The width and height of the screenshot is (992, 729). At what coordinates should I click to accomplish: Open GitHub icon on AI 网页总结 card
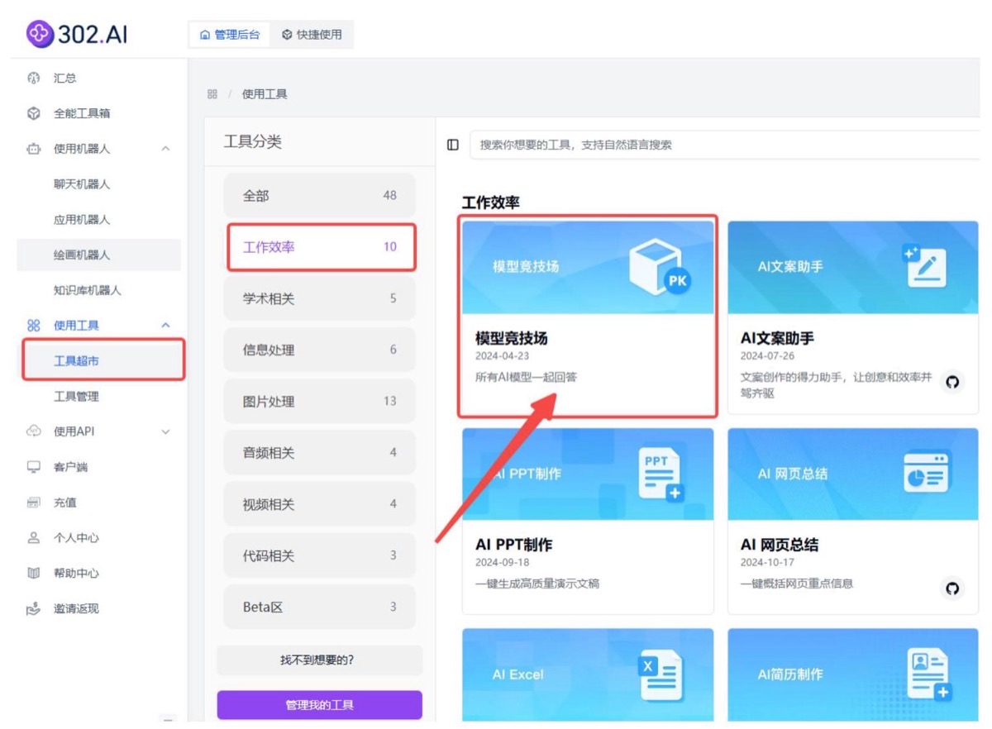[952, 588]
